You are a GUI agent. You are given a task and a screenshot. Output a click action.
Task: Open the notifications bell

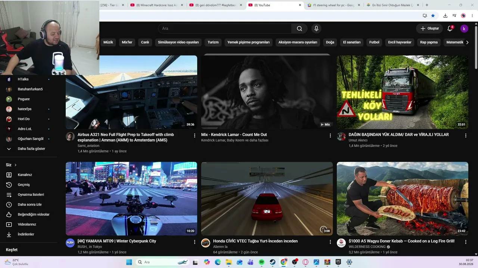pyautogui.click(x=450, y=29)
